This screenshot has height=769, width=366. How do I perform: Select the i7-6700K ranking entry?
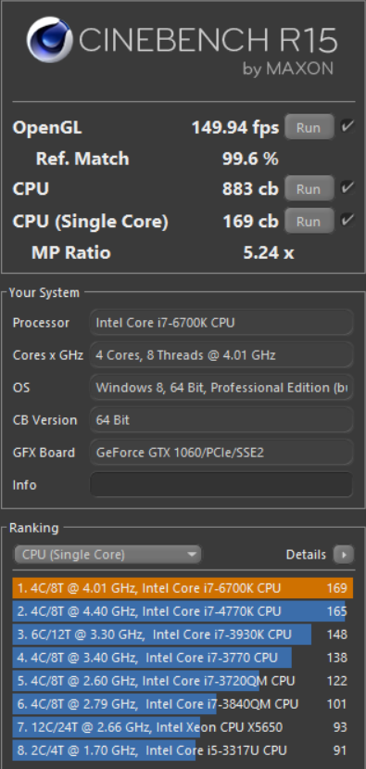pyautogui.click(x=183, y=588)
